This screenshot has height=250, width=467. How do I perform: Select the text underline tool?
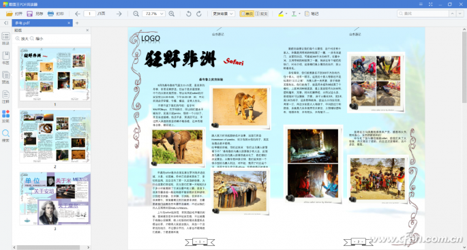(294, 14)
